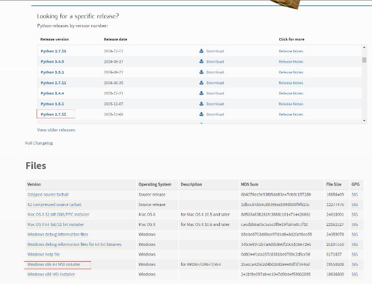Open Python 2.7.12 release page
372x284 pixels.
point(54,83)
